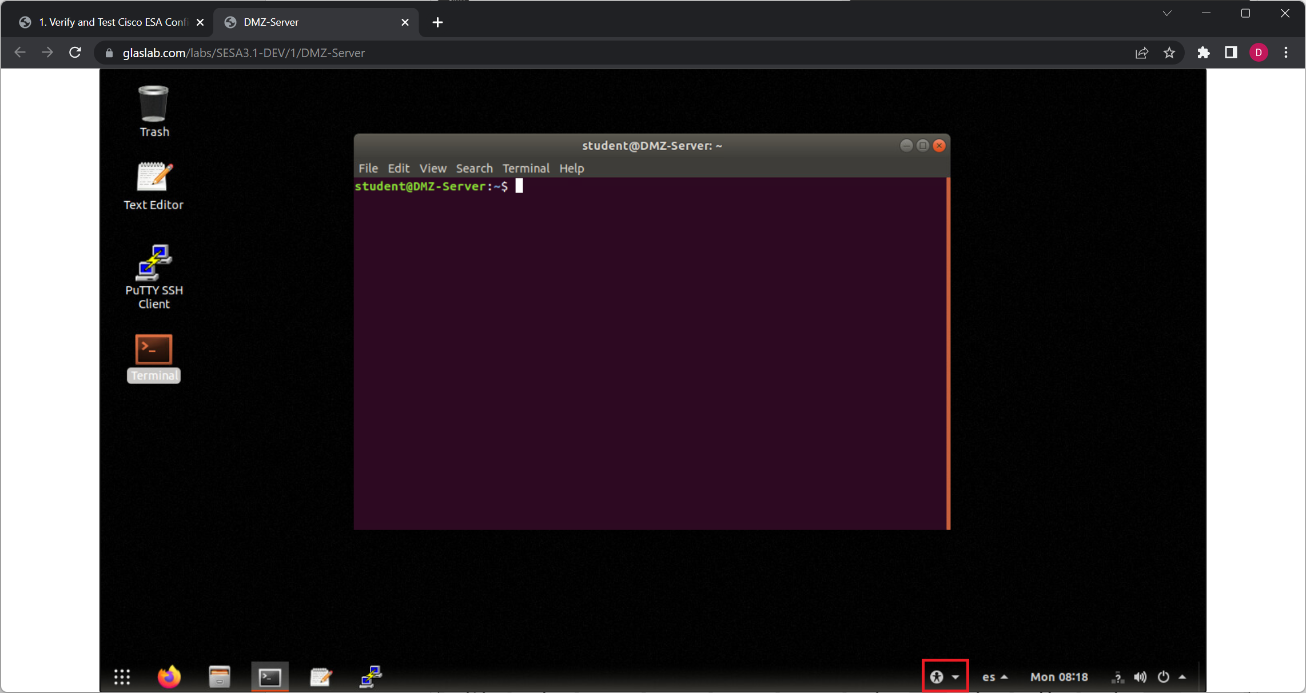The width and height of the screenshot is (1306, 693).
Task: Bookmark this page with star icon
Action: pyautogui.click(x=1169, y=53)
